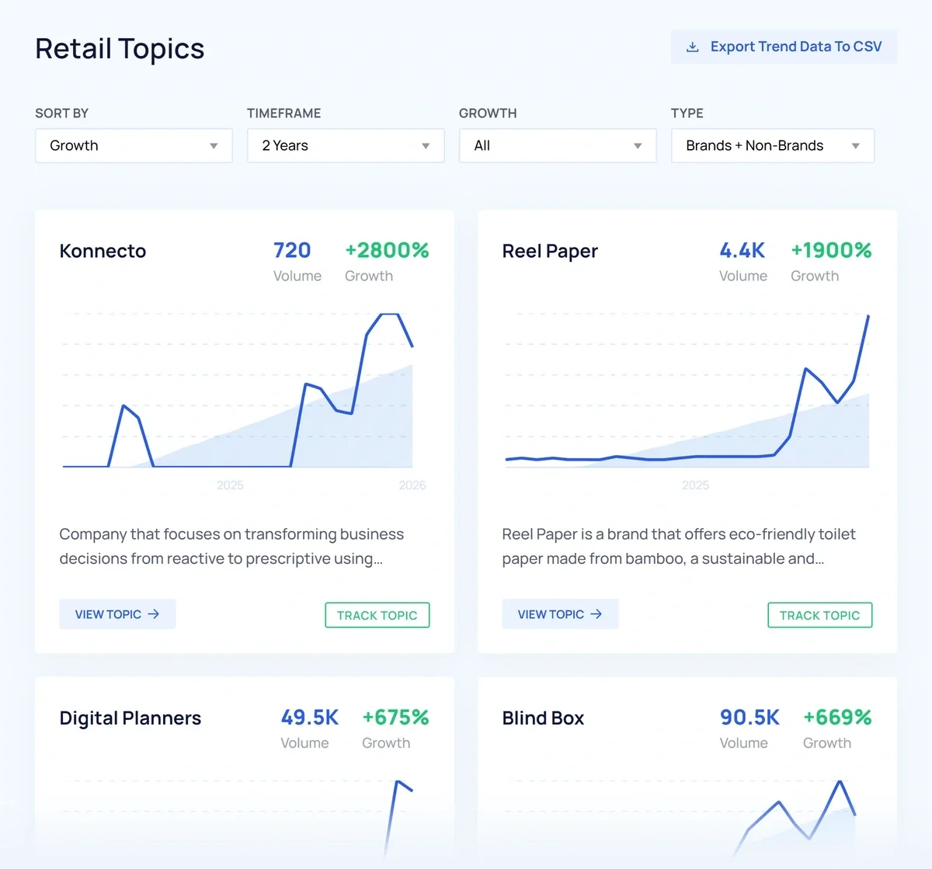Open the Reel Paper topic title
This screenshot has height=869, width=932.
coord(550,252)
